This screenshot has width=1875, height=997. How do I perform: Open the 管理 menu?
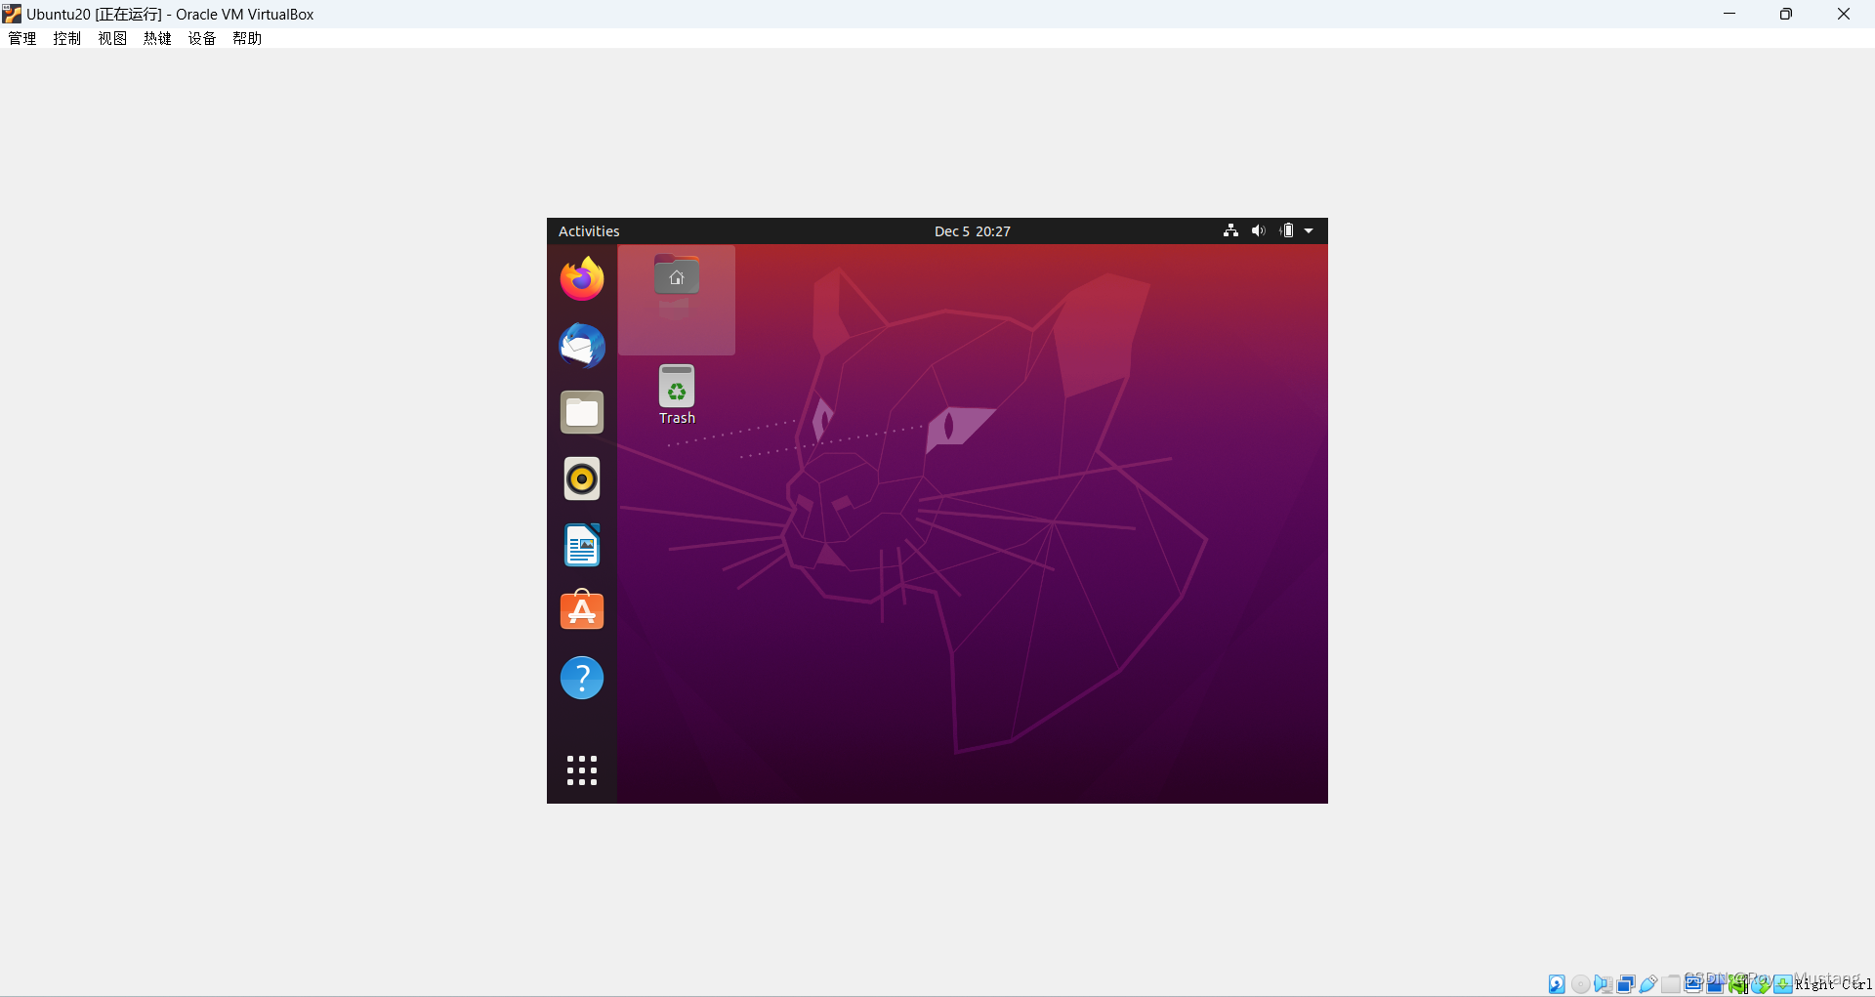(x=22, y=38)
